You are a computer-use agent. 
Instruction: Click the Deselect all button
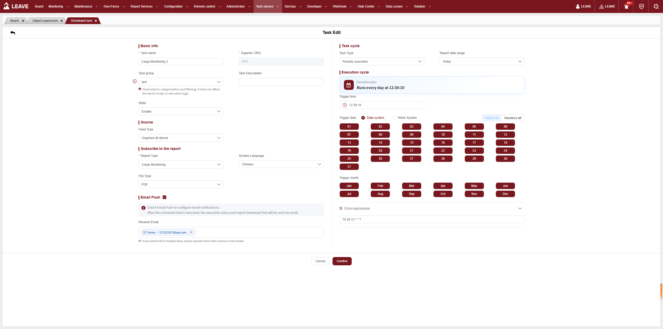[x=513, y=118]
